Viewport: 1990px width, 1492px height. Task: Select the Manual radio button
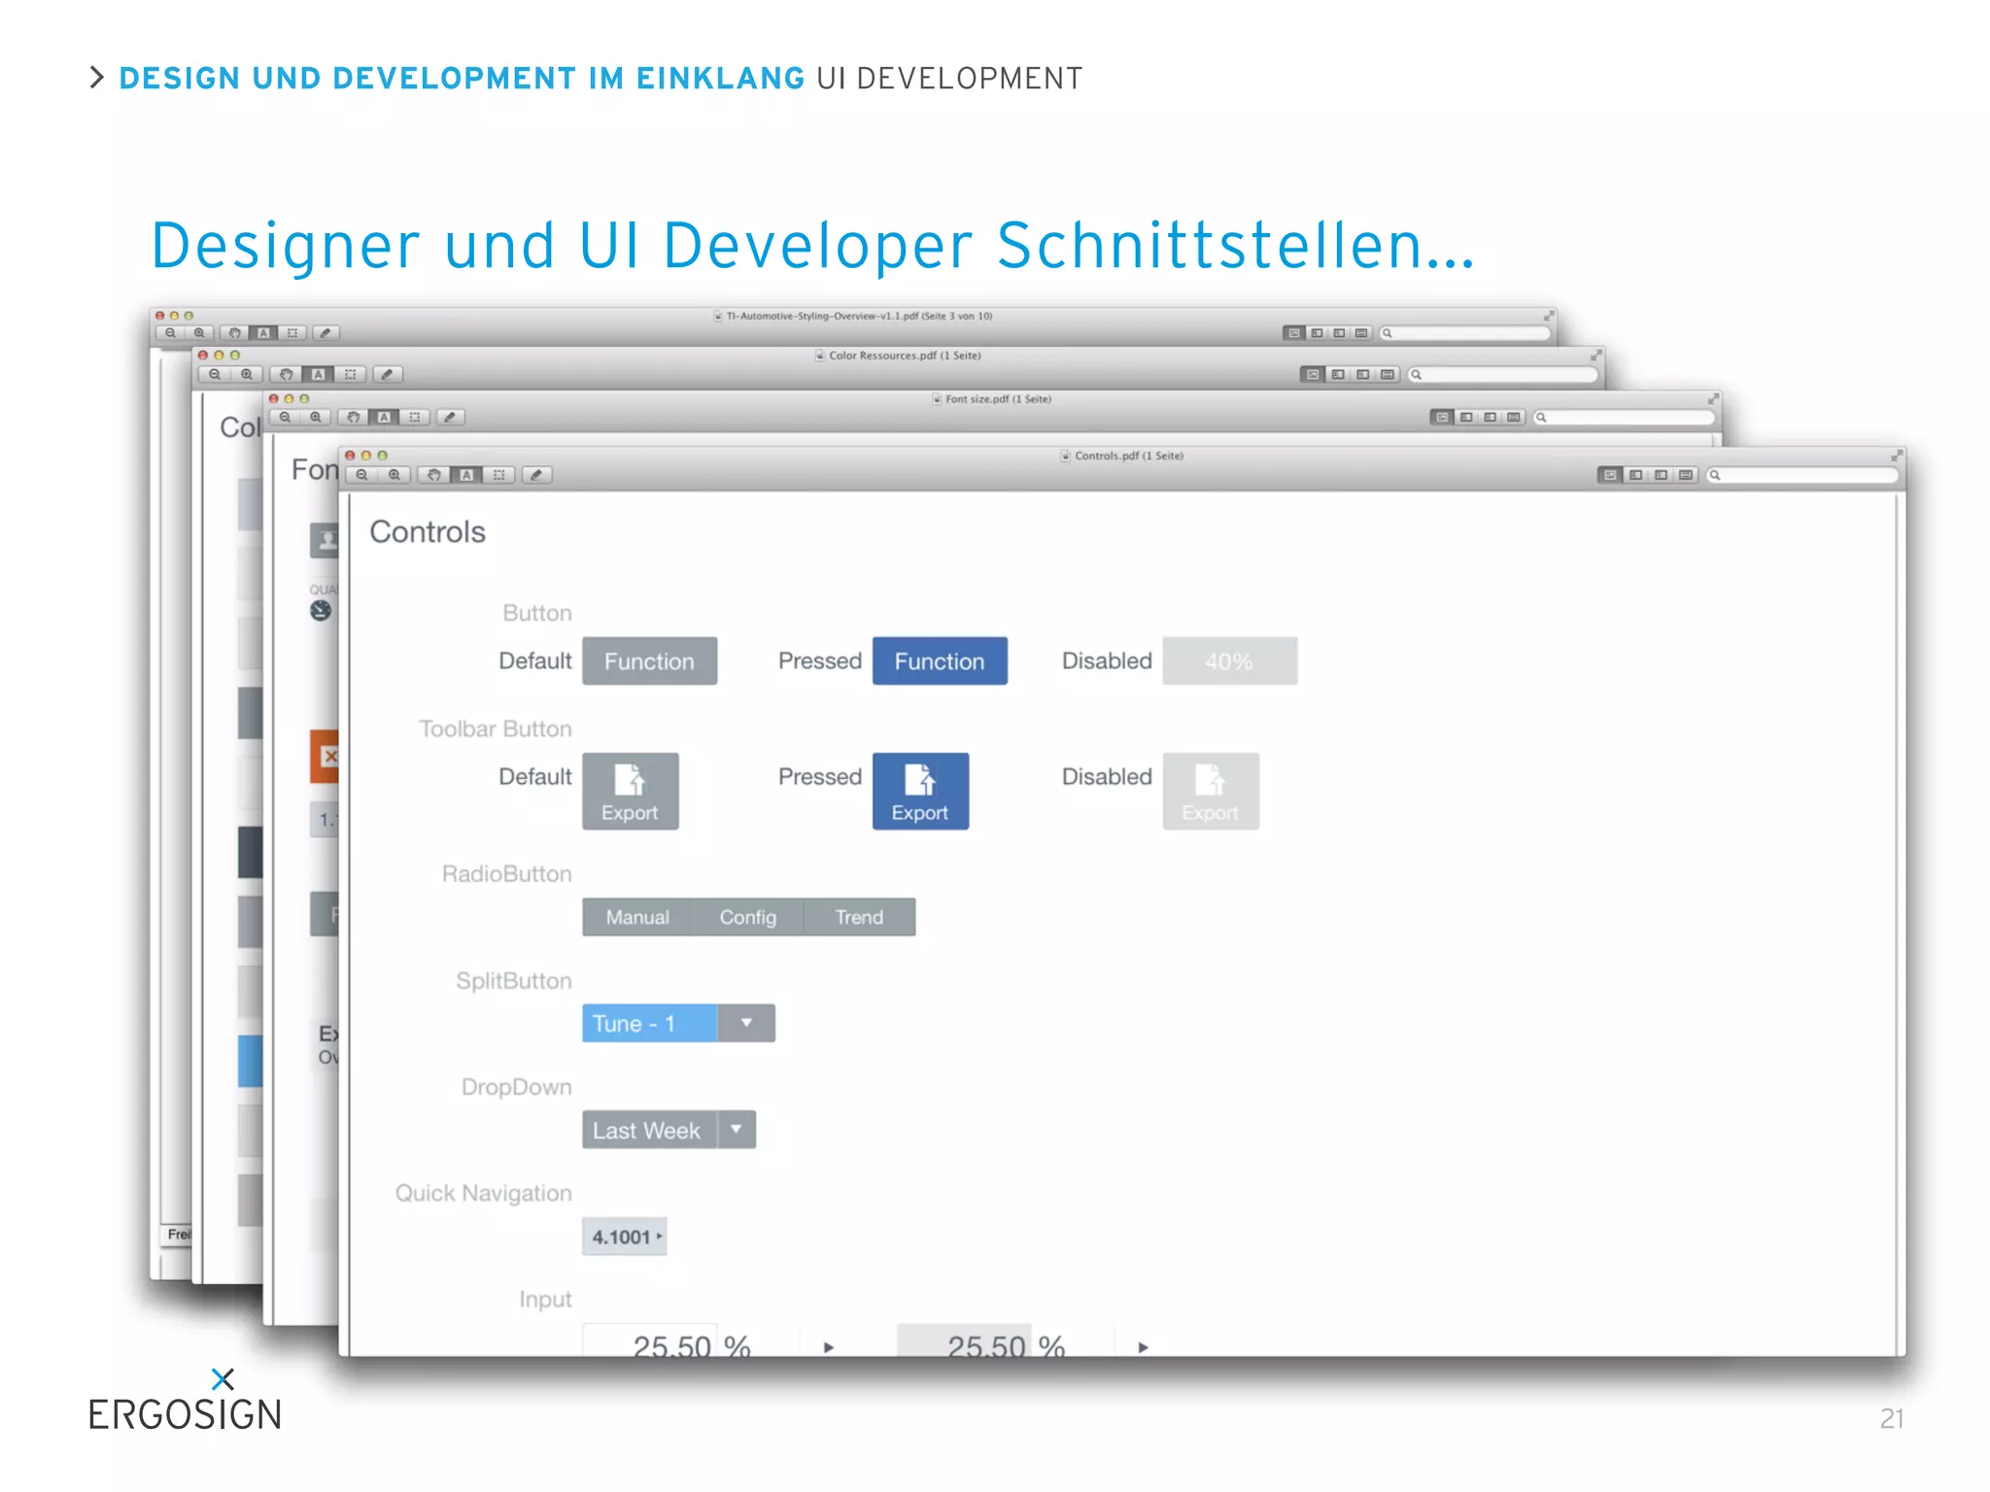click(x=637, y=917)
